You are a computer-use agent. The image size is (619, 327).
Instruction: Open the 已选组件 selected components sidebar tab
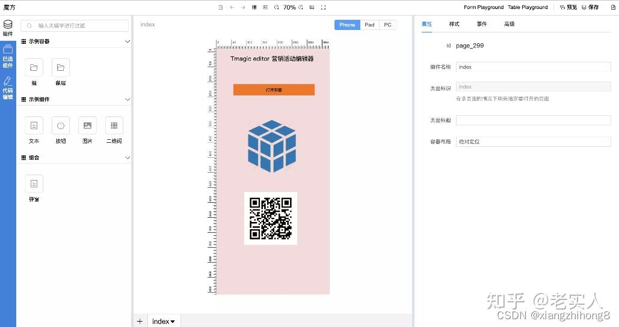pos(8,56)
